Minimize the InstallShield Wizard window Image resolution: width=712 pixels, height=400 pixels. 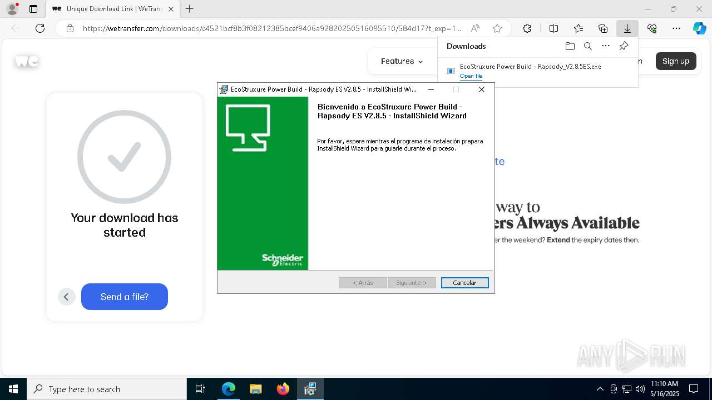[431, 89]
